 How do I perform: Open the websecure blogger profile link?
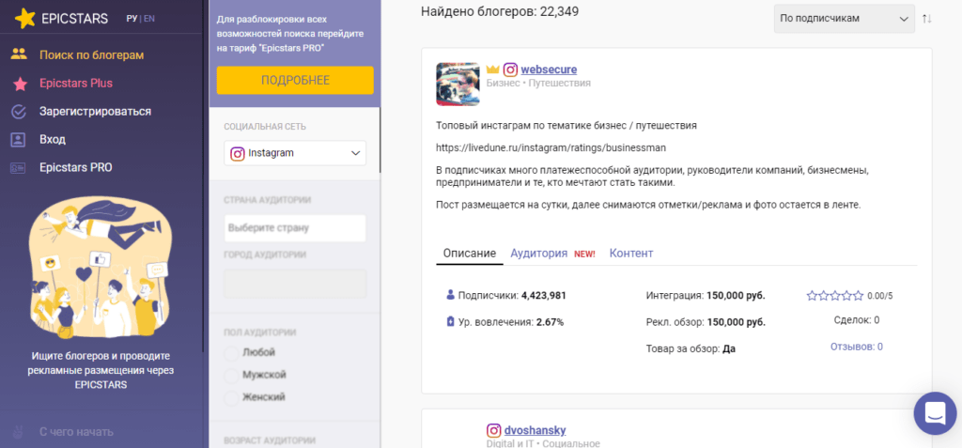(x=549, y=70)
